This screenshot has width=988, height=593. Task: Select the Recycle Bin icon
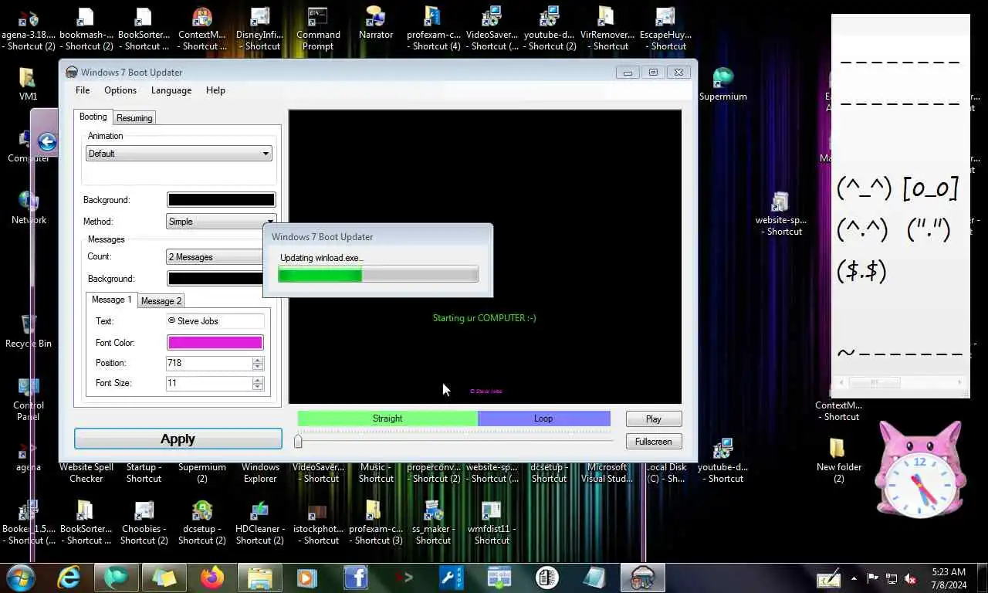click(x=28, y=330)
